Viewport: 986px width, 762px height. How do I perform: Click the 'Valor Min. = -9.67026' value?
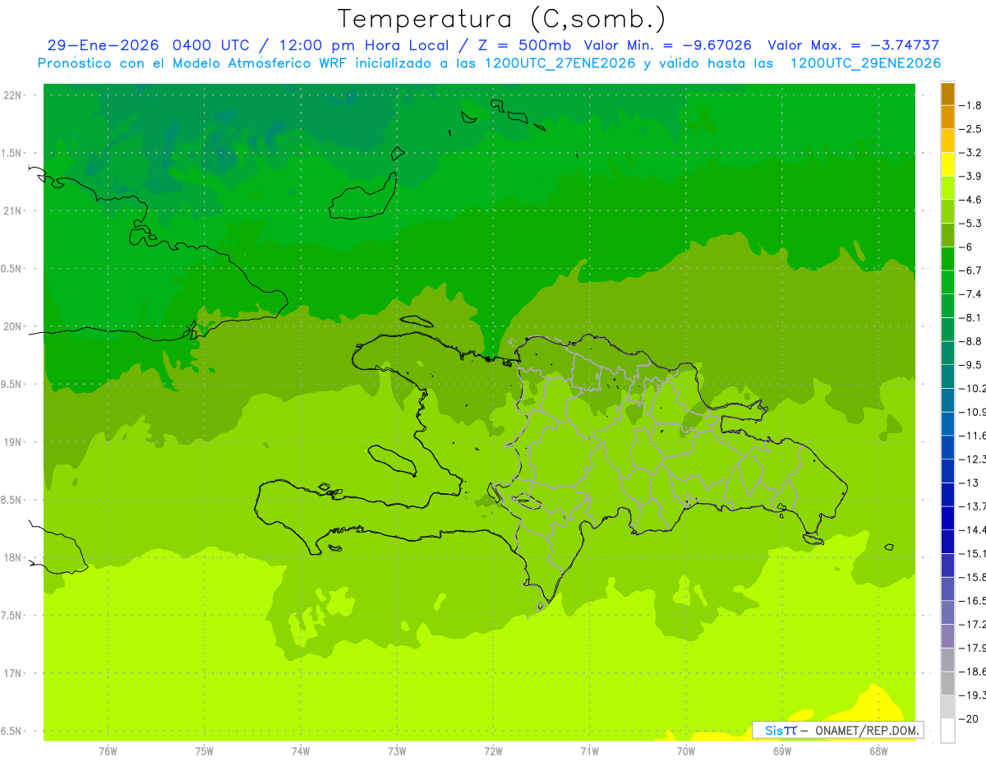(668, 45)
